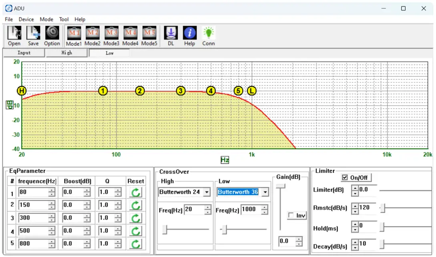Enable the Inv phase invert checkbox
Viewport: 436px width, 257px height.
click(x=291, y=216)
